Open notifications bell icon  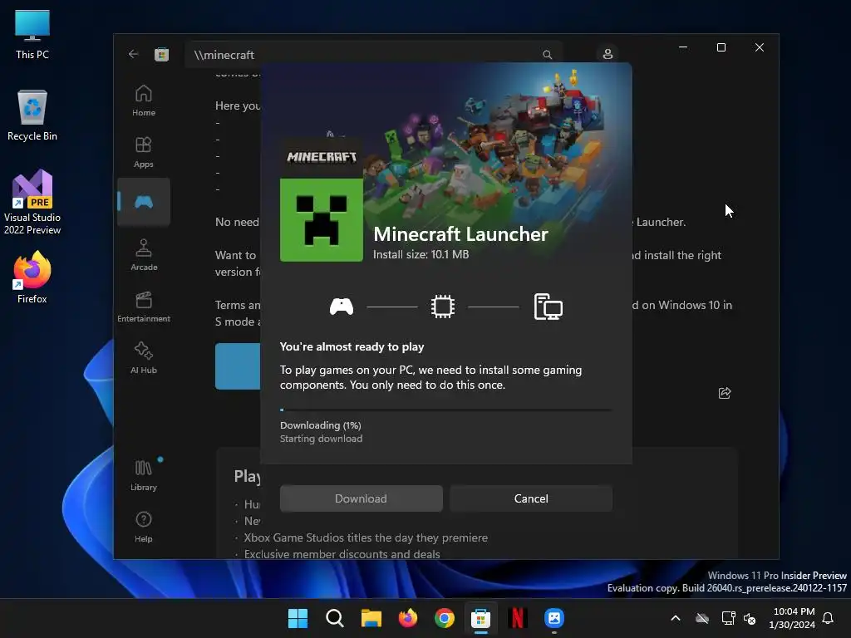[829, 618]
